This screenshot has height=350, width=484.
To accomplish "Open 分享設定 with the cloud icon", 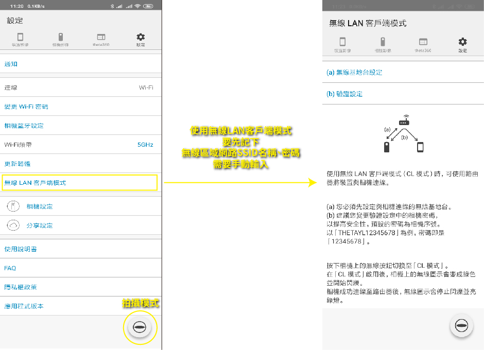I will coord(14,225).
